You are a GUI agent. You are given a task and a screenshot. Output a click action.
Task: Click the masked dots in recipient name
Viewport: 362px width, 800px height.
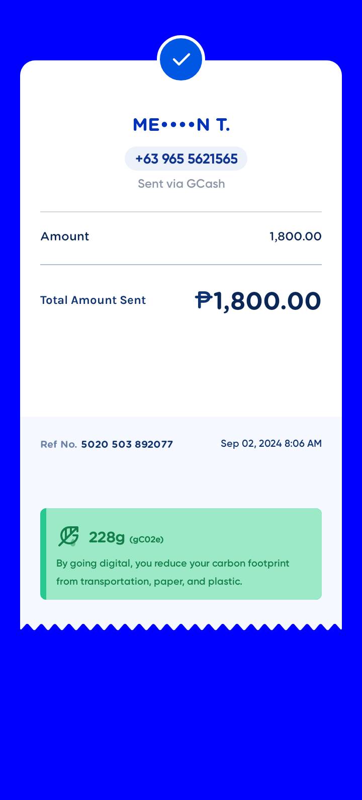pos(178,125)
